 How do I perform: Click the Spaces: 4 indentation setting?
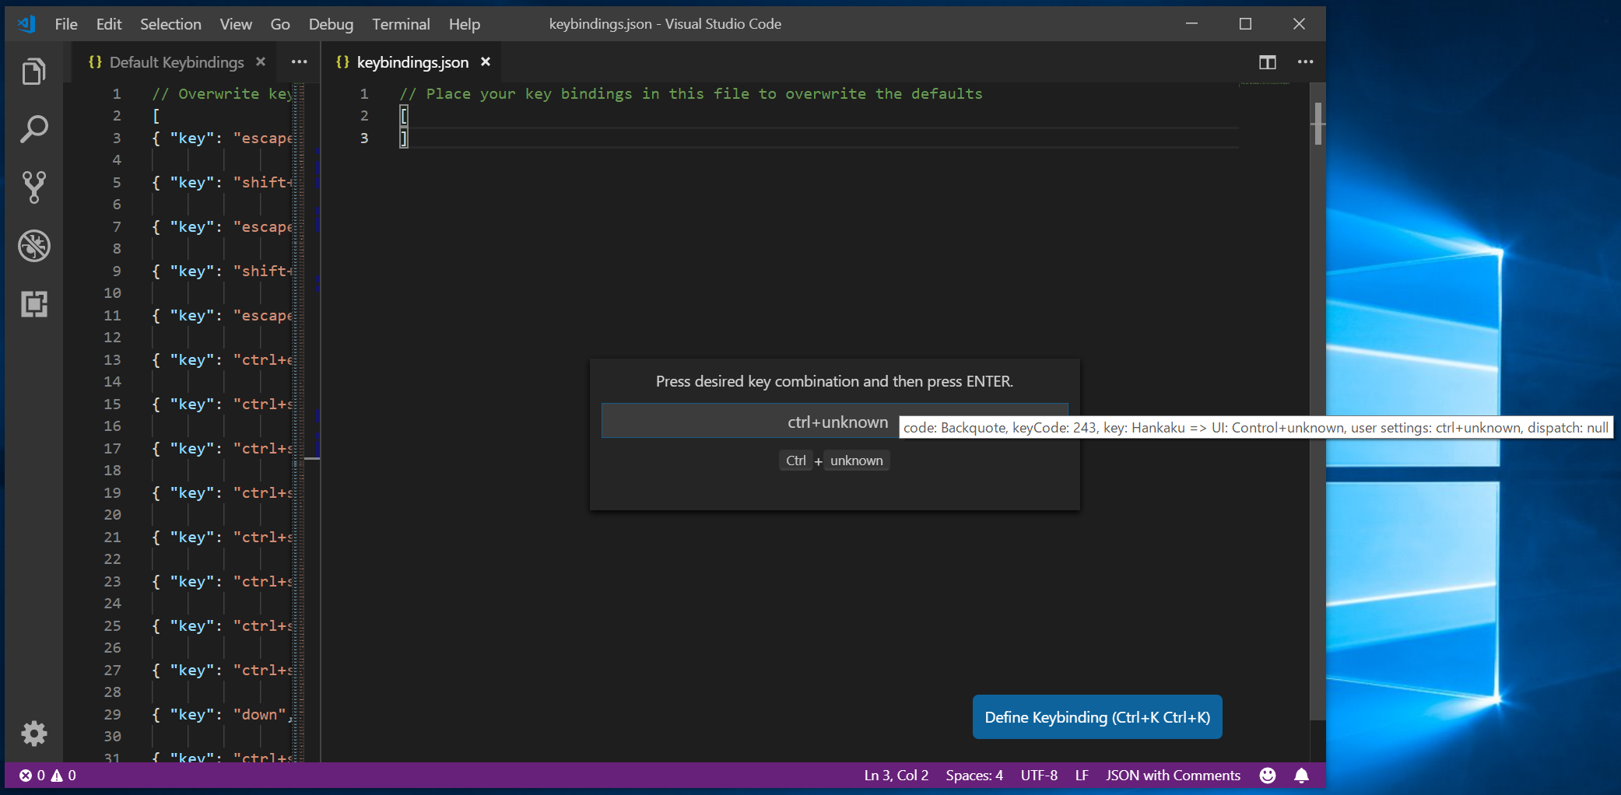tap(974, 775)
